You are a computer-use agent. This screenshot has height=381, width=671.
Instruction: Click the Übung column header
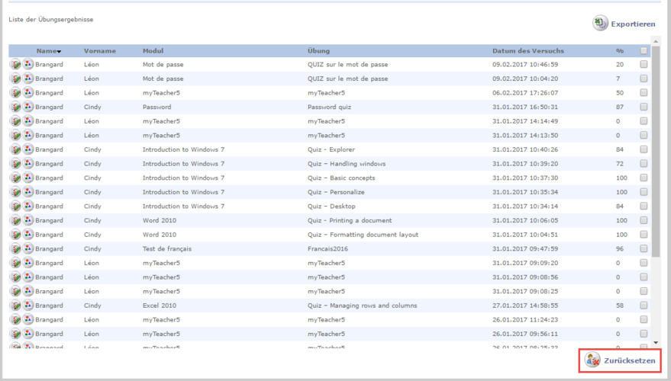coord(318,51)
